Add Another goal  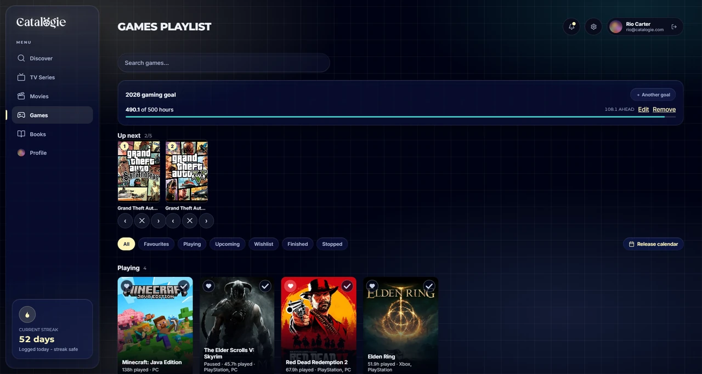point(653,95)
